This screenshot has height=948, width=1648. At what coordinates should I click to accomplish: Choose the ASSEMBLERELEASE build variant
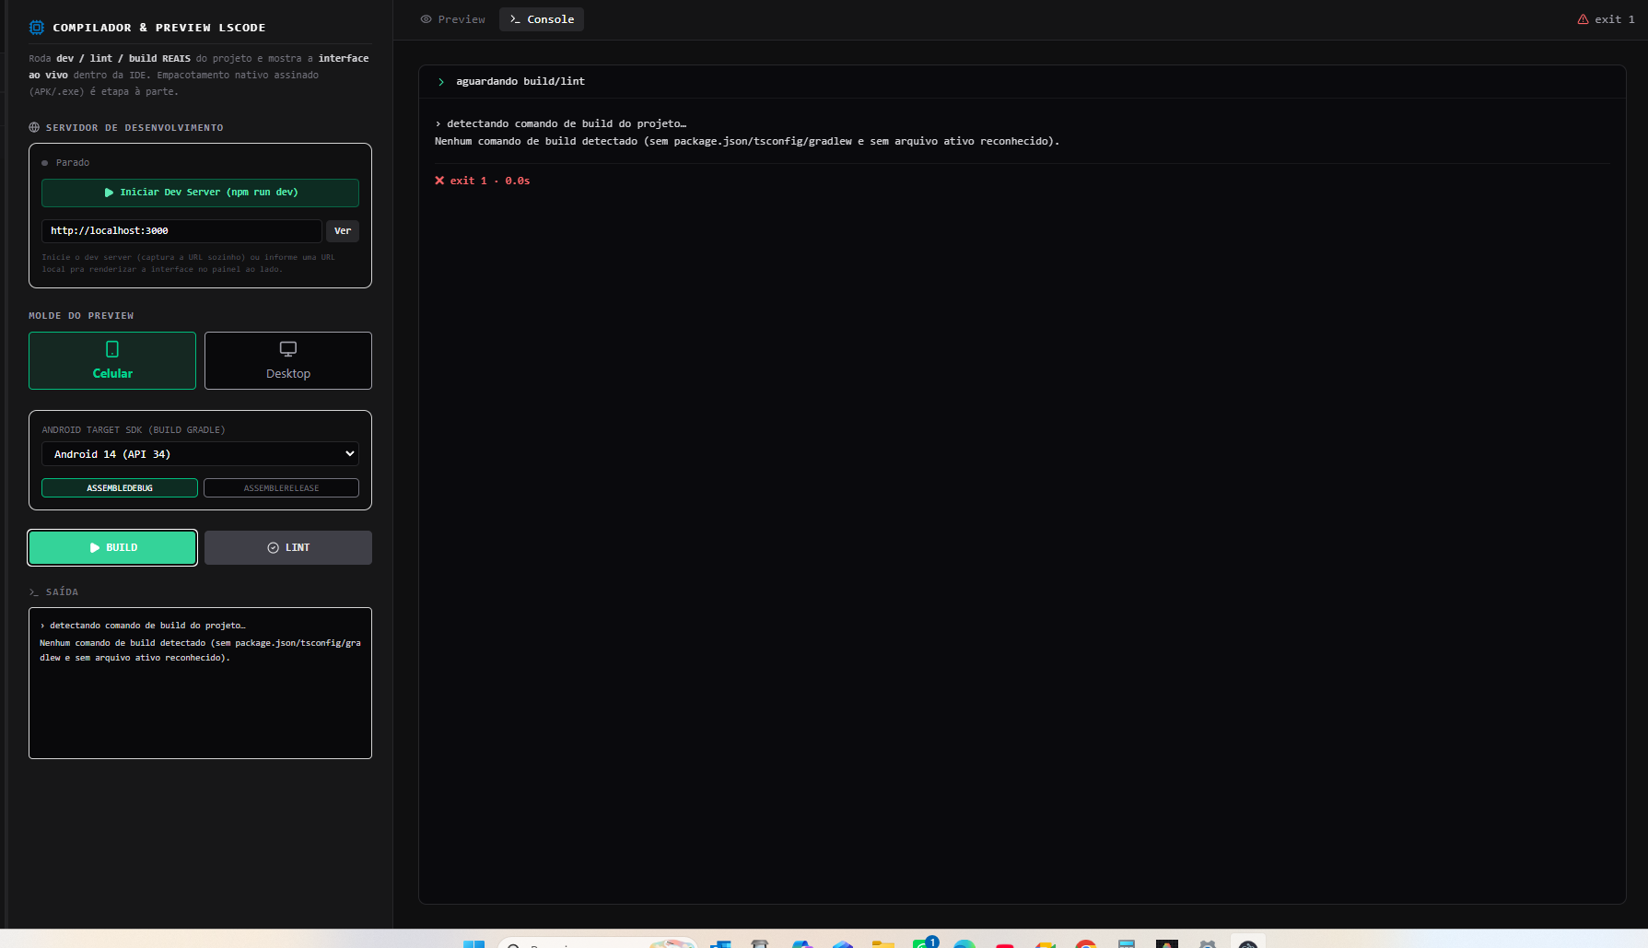281,488
